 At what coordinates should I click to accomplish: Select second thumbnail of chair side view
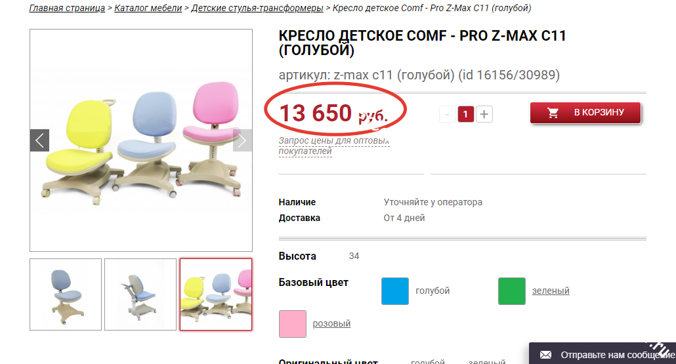click(140, 294)
